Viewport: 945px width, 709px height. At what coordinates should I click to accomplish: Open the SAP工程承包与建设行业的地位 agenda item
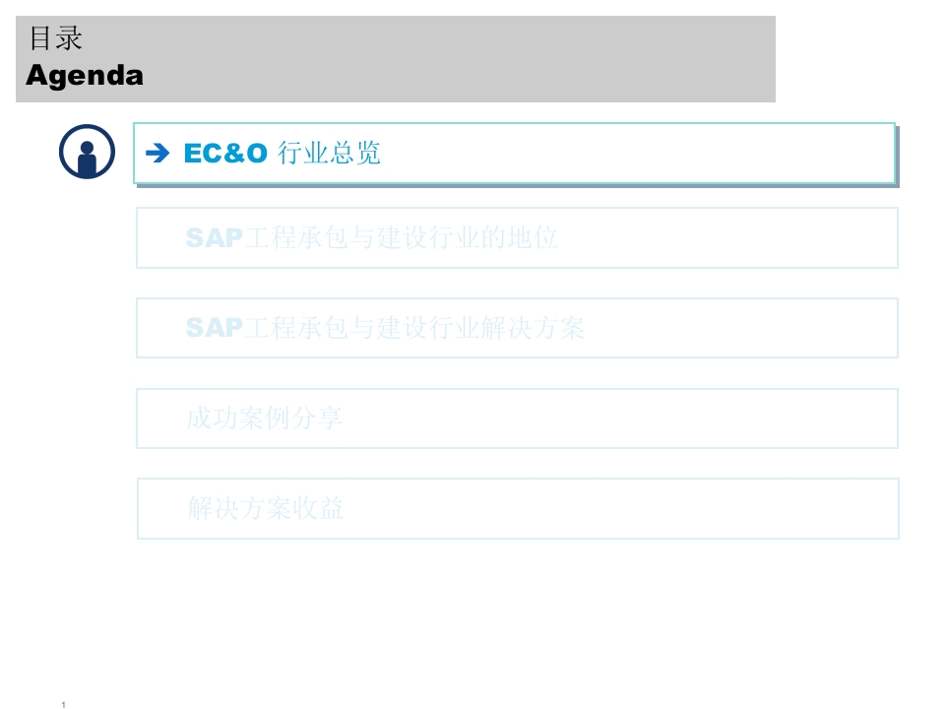coord(517,237)
